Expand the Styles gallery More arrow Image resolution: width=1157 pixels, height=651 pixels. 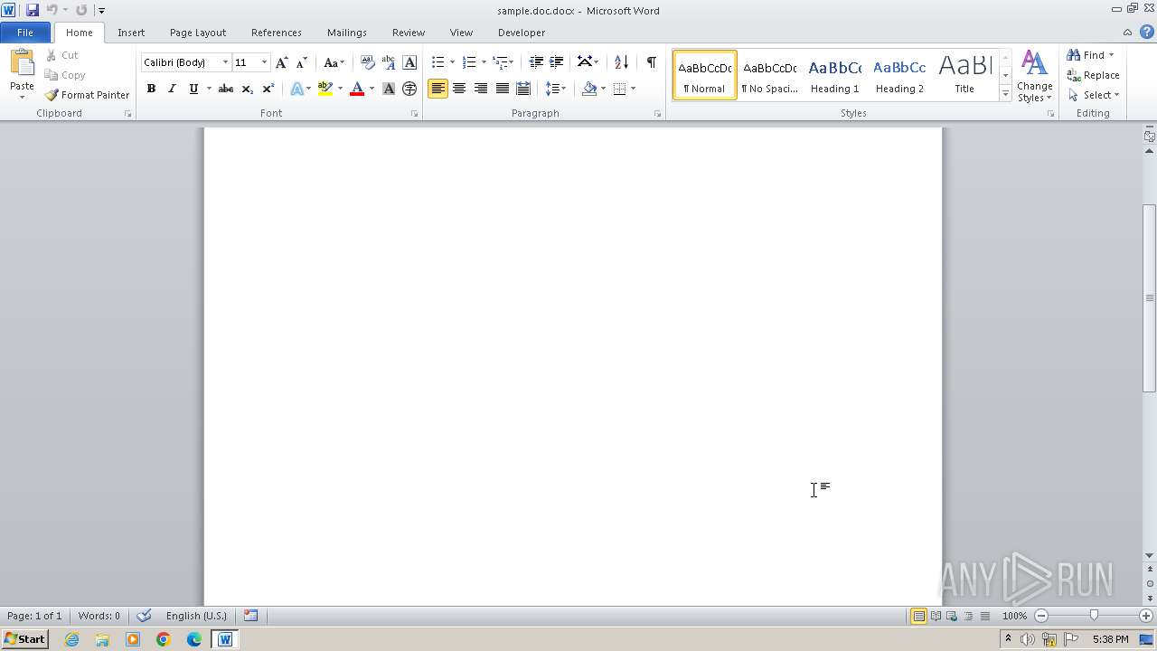pos(1005,93)
